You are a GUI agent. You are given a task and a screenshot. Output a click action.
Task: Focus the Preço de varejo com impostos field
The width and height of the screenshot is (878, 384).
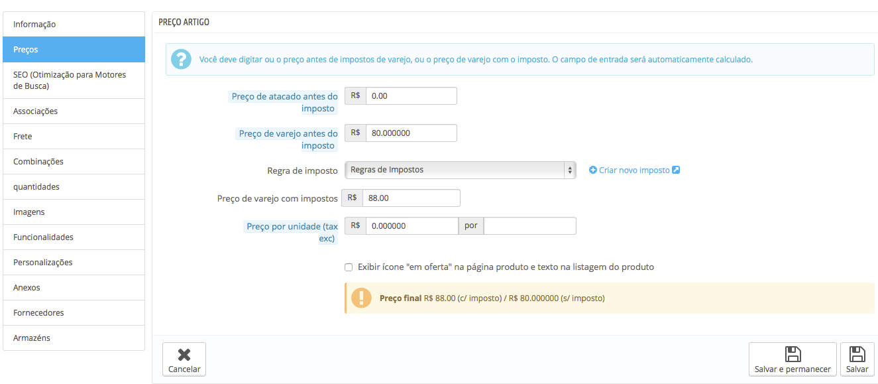[412, 198]
